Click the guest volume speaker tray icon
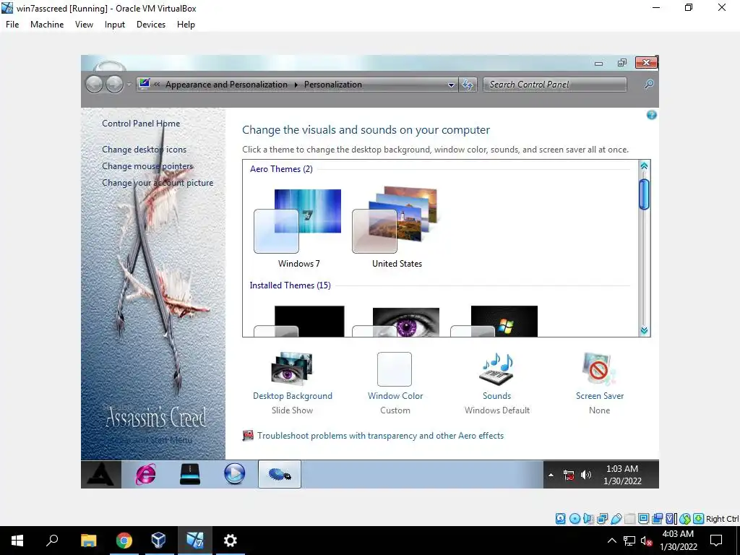Screen dimensions: 740x555 click(x=586, y=475)
